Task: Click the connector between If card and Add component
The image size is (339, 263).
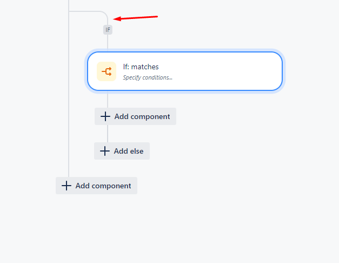Action: click(x=108, y=100)
